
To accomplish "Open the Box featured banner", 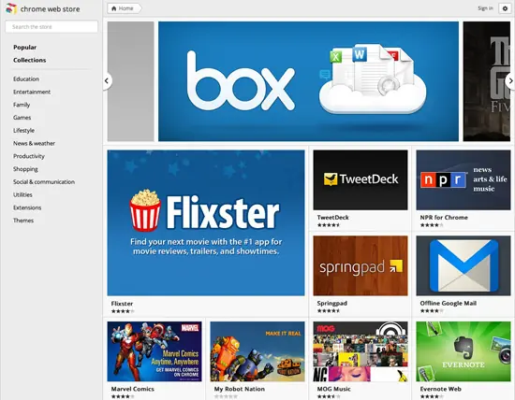I will [308, 81].
